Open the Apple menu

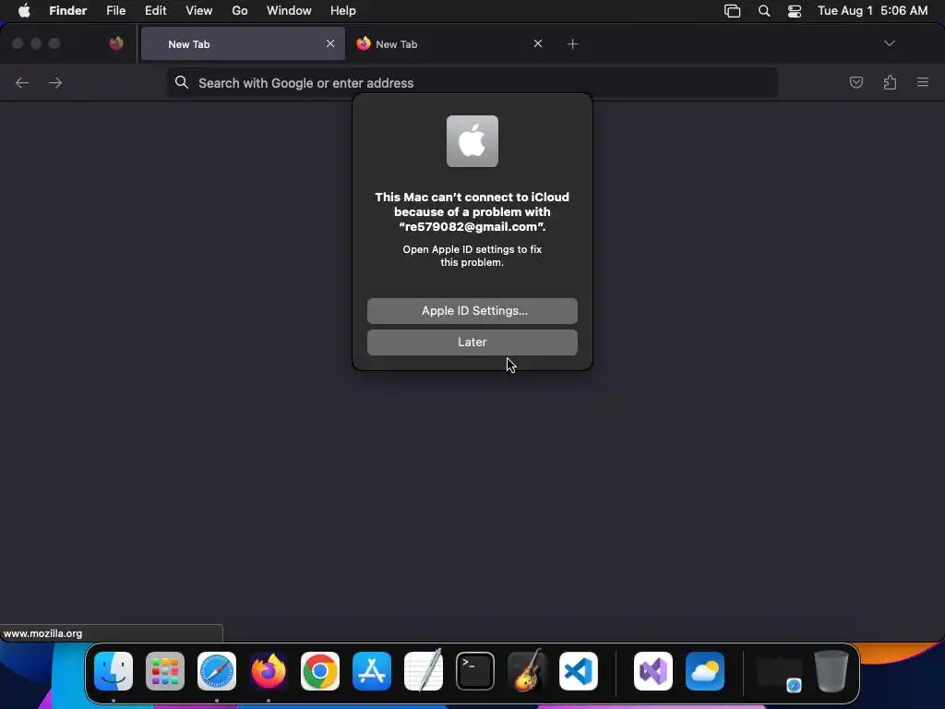pyautogui.click(x=24, y=10)
